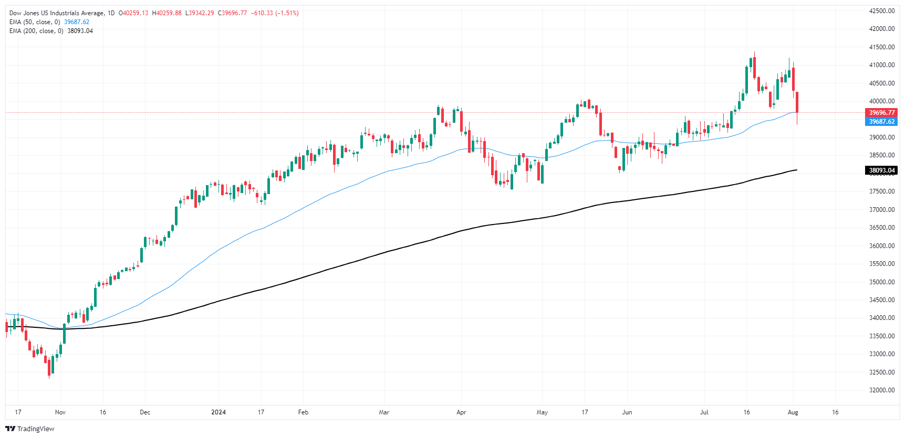Open the TradingView text link

[36, 429]
